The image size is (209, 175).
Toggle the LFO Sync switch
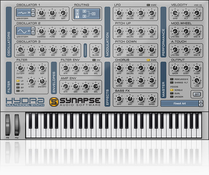pos(148,5)
